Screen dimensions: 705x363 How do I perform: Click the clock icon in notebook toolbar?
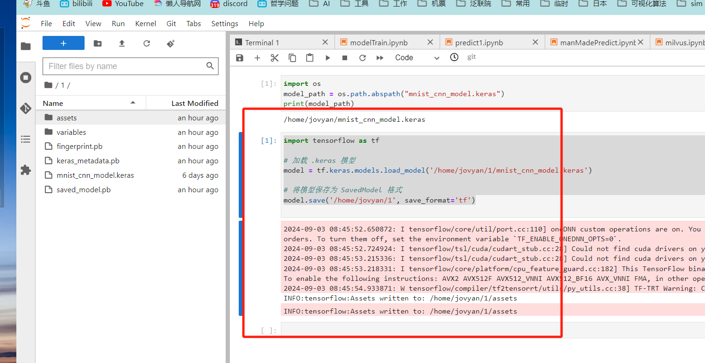[x=454, y=57]
